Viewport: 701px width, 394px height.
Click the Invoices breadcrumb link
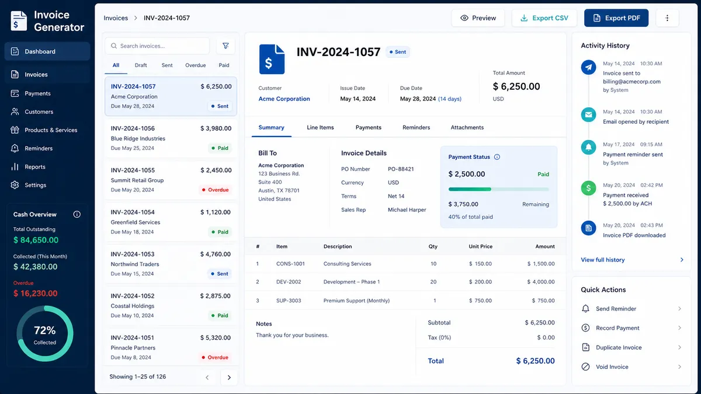pyautogui.click(x=116, y=18)
